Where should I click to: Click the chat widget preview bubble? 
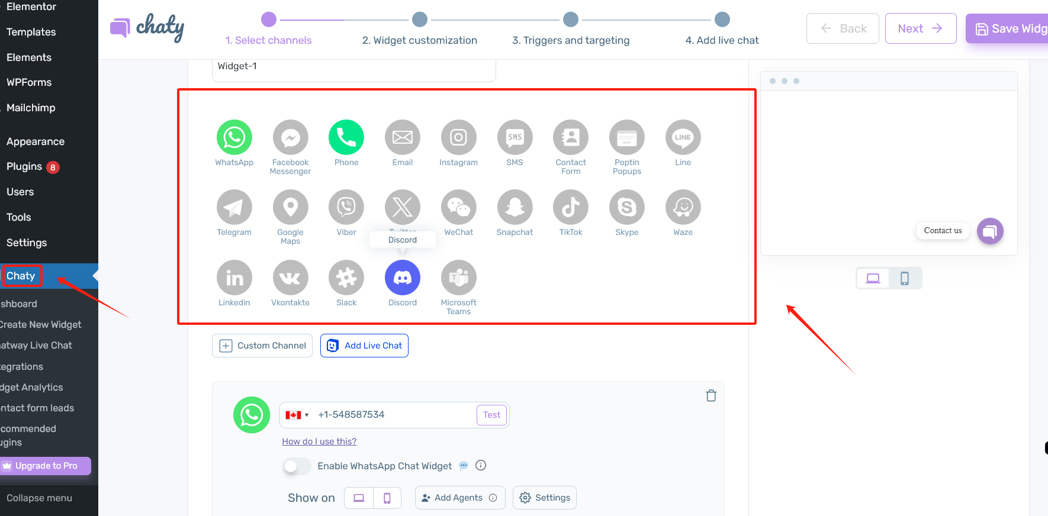(990, 231)
